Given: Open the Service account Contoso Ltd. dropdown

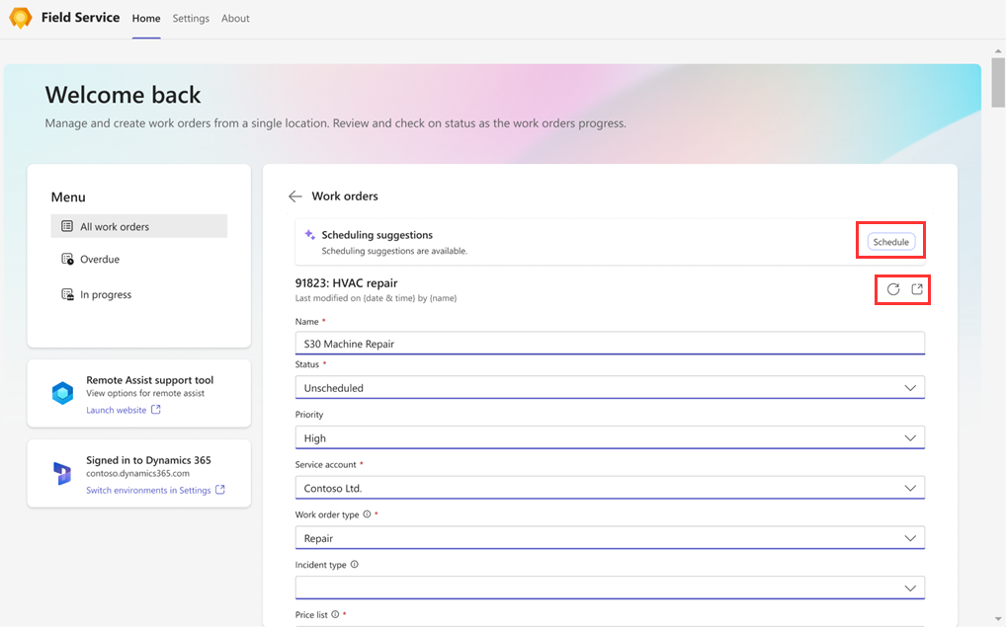Looking at the screenshot, I should pyautogui.click(x=610, y=487).
